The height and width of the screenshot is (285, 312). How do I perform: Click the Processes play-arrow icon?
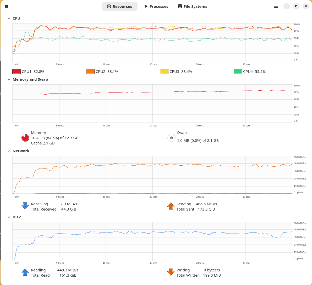(x=146, y=6)
